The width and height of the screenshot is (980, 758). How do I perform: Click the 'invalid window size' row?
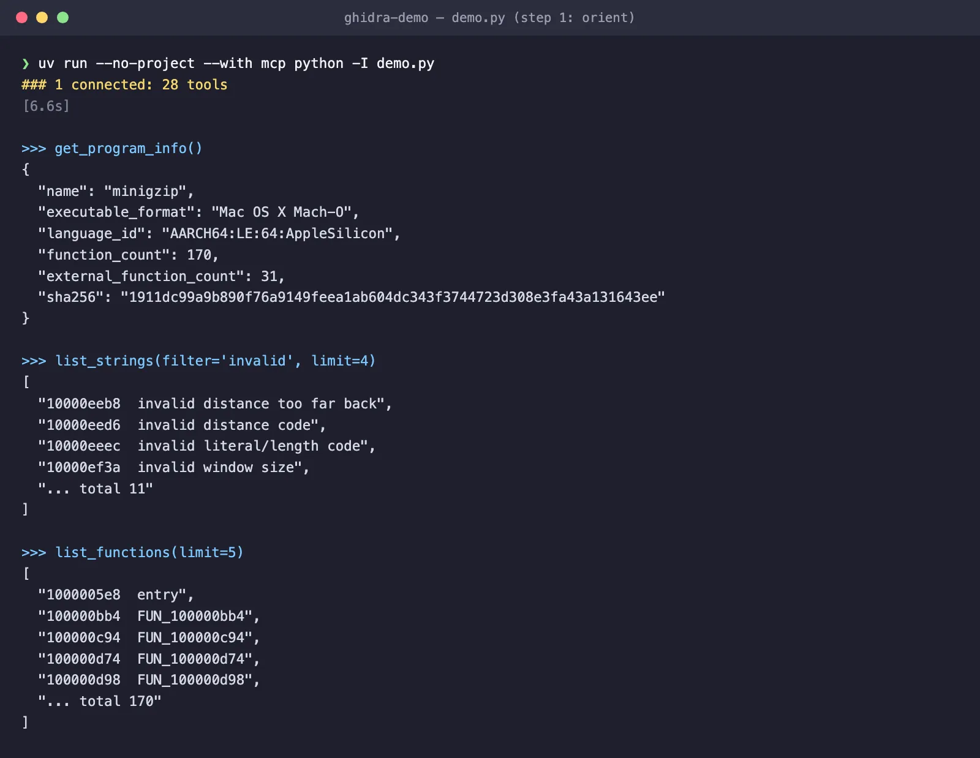(x=173, y=467)
